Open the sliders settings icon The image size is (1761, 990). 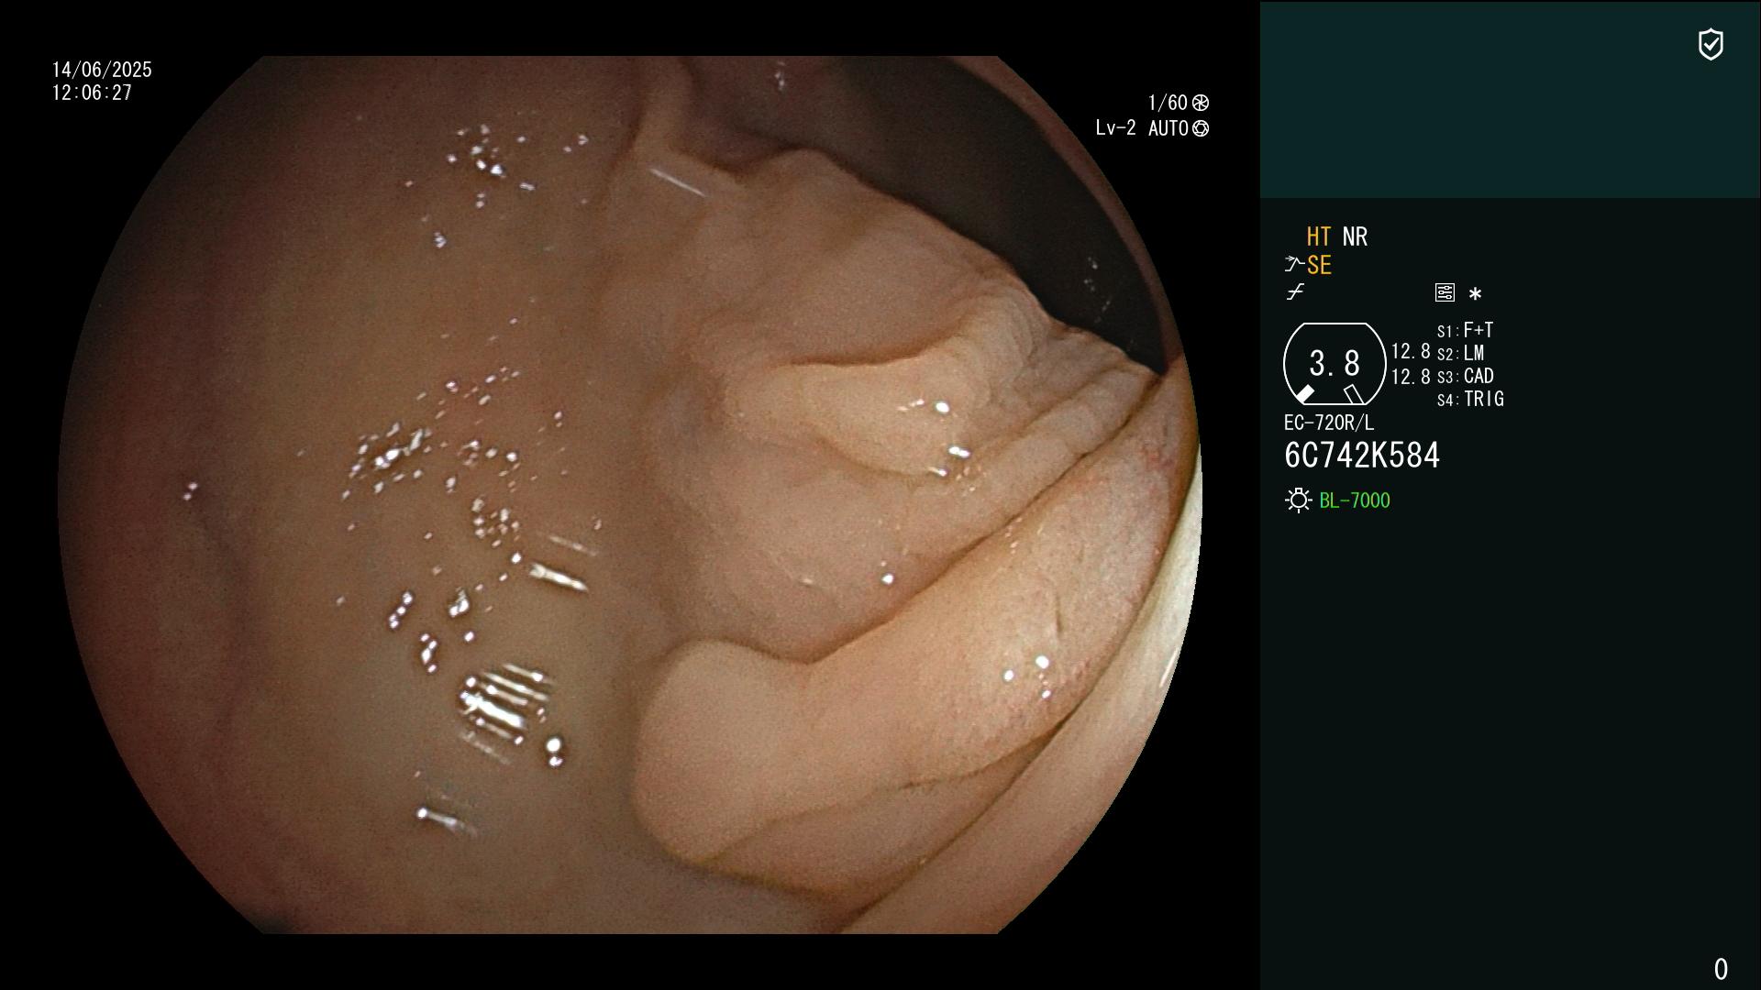tap(1445, 292)
